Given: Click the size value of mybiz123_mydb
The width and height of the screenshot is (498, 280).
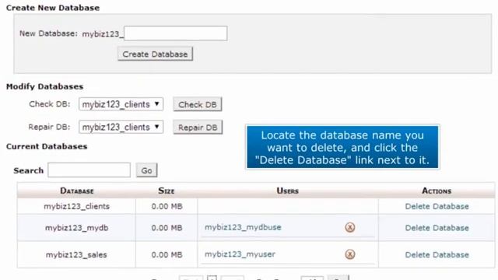Looking at the screenshot, I should pyautogui.click(x=167, y=228).
